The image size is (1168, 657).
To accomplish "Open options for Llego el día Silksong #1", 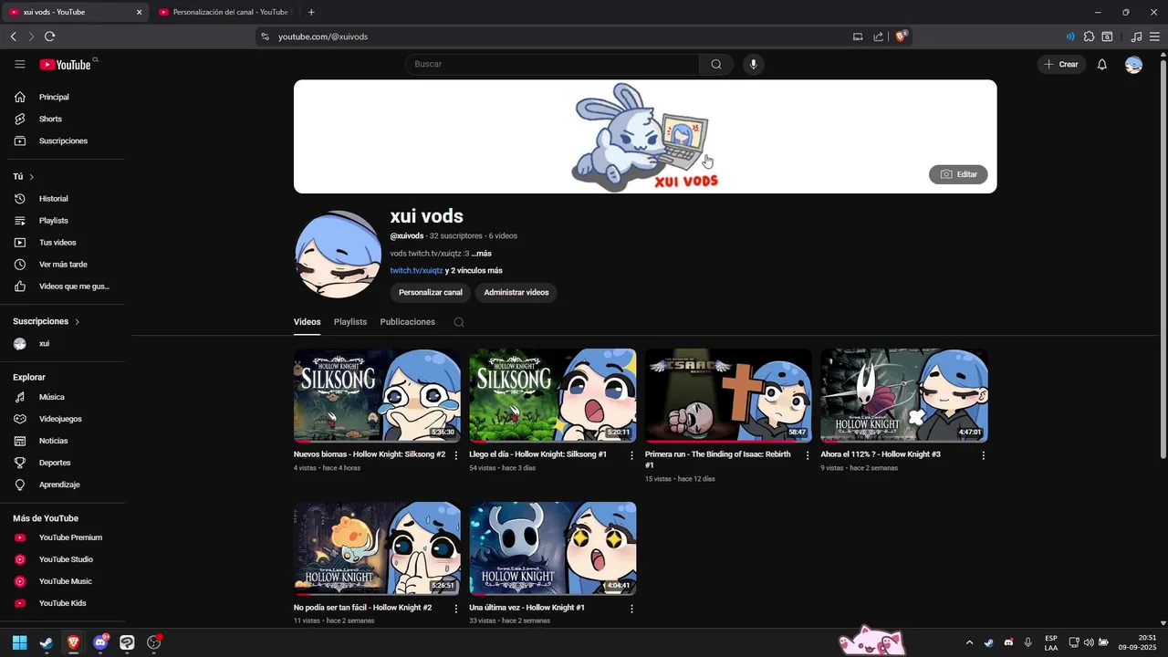I will tap(631, 455).
